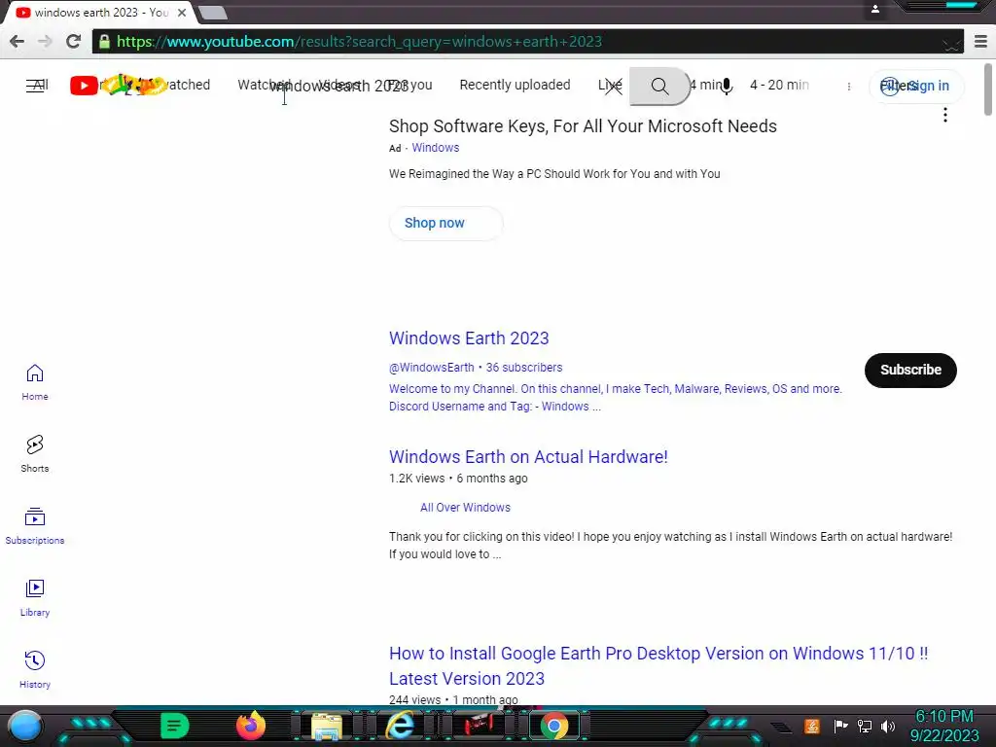Start voice search with microphone icon
The image size is (996, 747).
727,86
